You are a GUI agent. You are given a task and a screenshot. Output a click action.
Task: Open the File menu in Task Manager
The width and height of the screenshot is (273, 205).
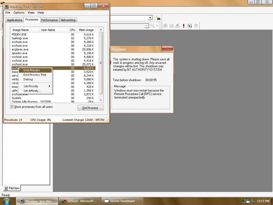click(x=8, y=13)
